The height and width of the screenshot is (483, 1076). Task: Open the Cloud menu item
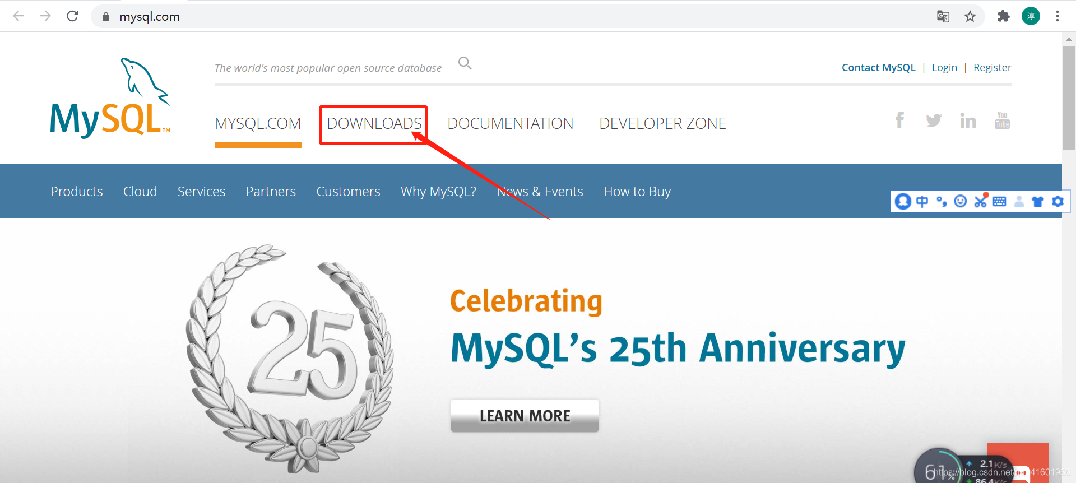(x=140, y=192)
